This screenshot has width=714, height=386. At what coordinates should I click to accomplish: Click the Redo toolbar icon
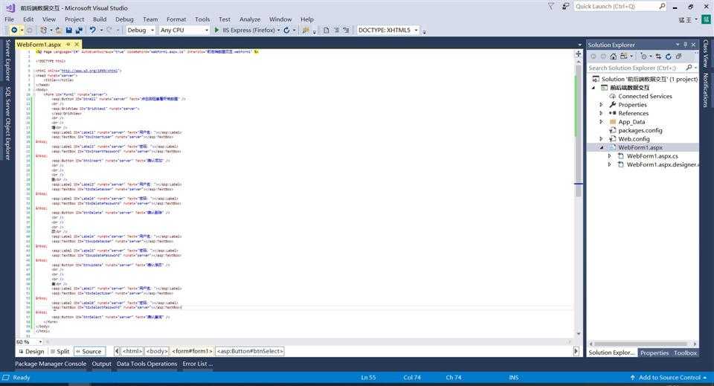coord(109,30)
